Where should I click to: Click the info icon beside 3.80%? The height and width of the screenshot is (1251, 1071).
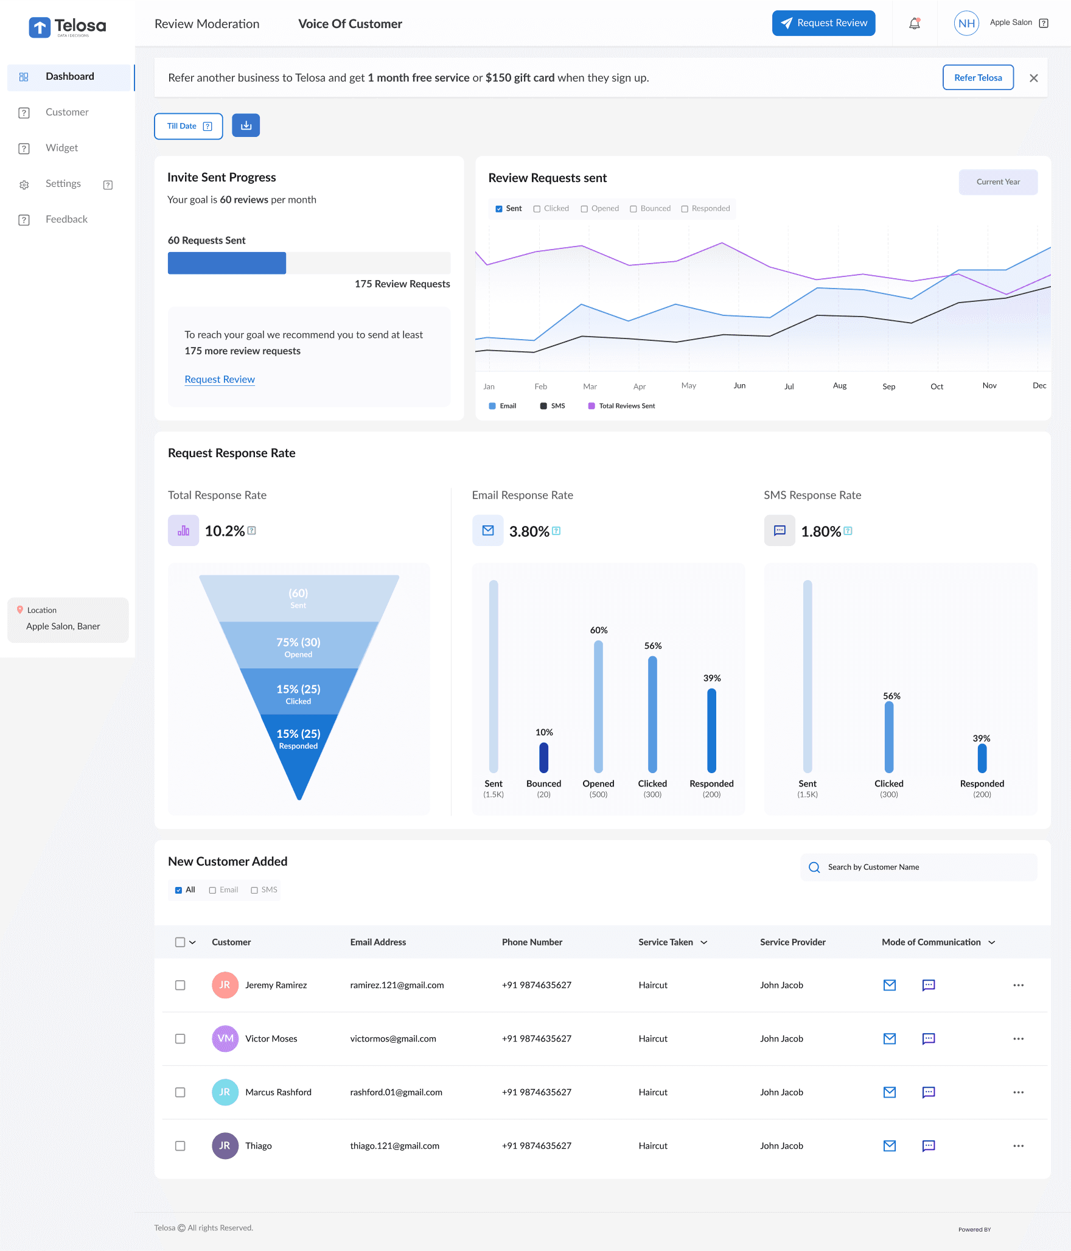556,531
